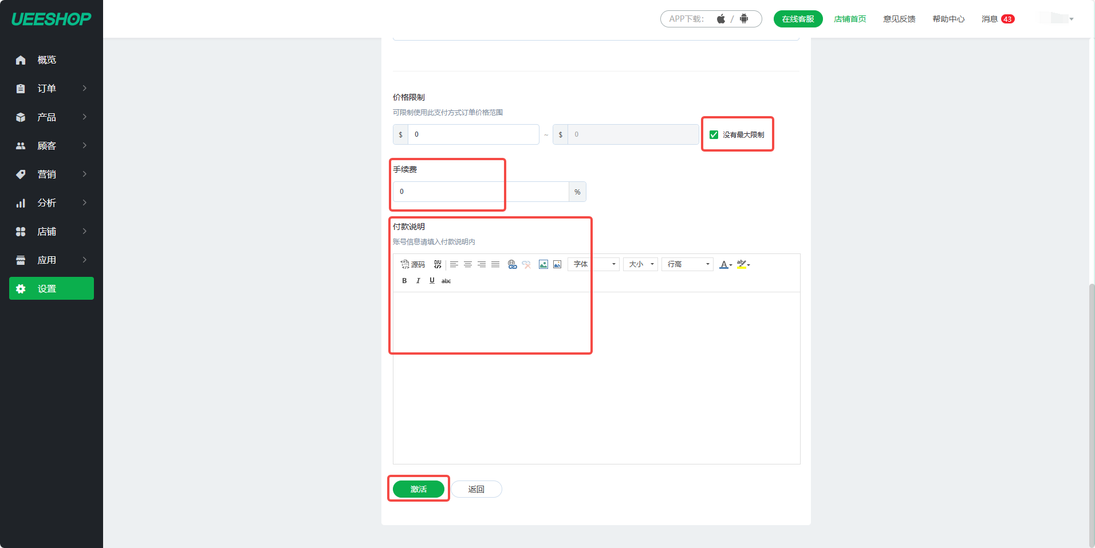Click the 源码 source code button
Image resolution: width=1095 pixels, height=548 pixels.
point(413,264)
